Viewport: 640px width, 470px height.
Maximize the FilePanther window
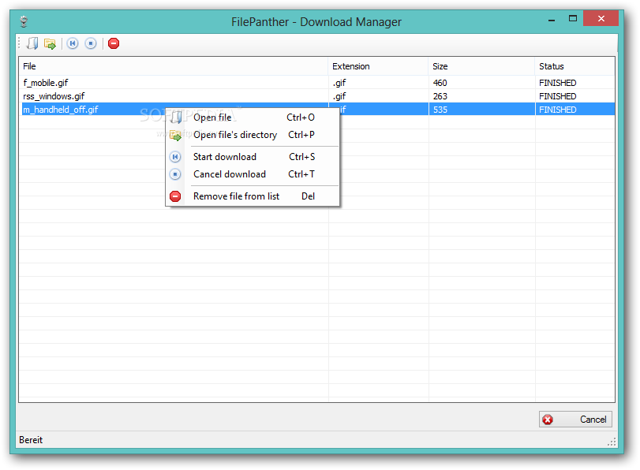pos(573,19)
